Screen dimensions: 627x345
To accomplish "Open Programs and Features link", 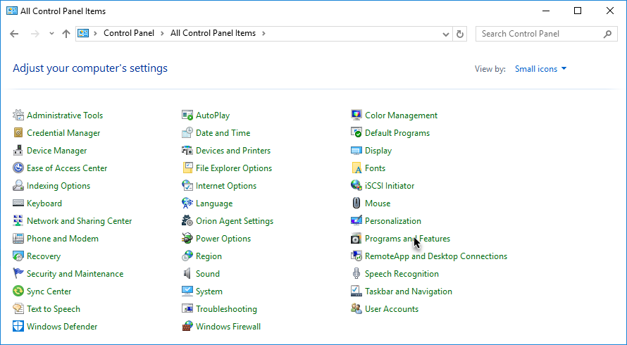I will pos(407,238).
